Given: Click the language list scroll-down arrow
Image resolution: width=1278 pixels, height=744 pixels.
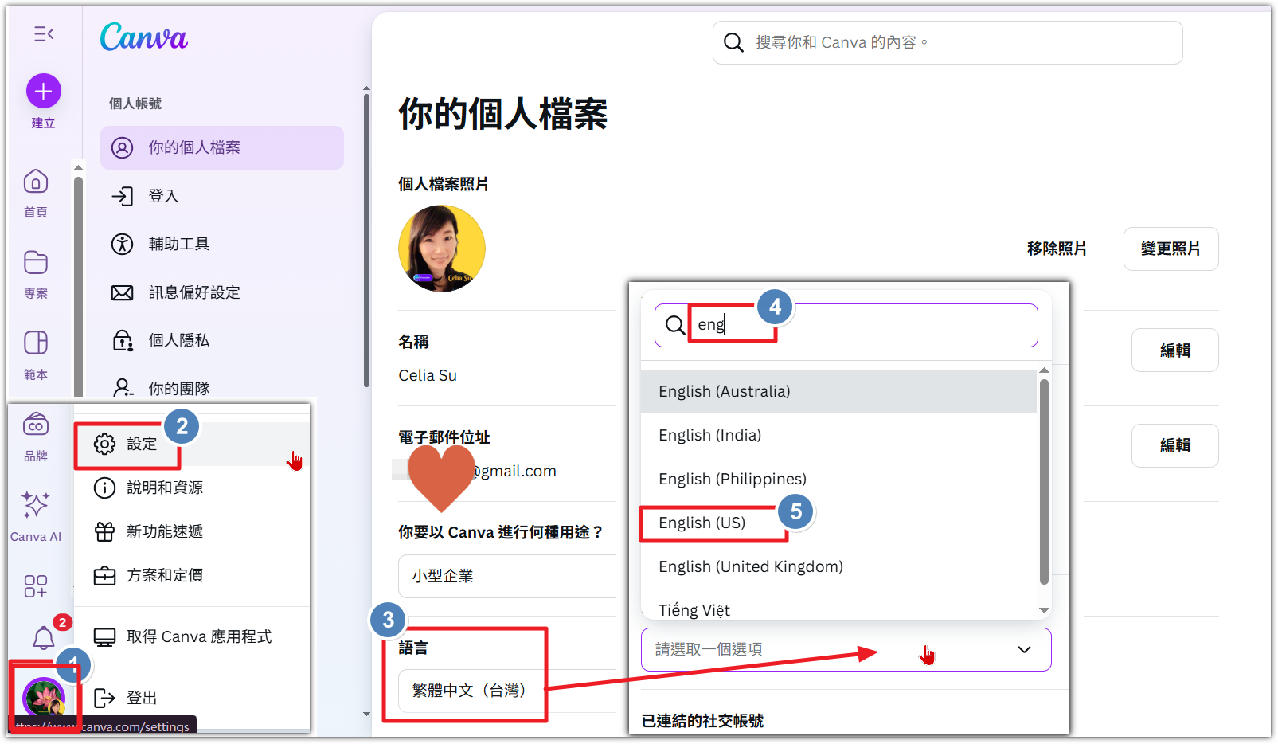Looking at the screenshot, I should (1044, 610).
